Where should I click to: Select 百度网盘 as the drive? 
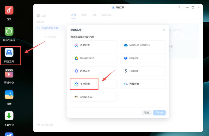(x=93, y=45)
